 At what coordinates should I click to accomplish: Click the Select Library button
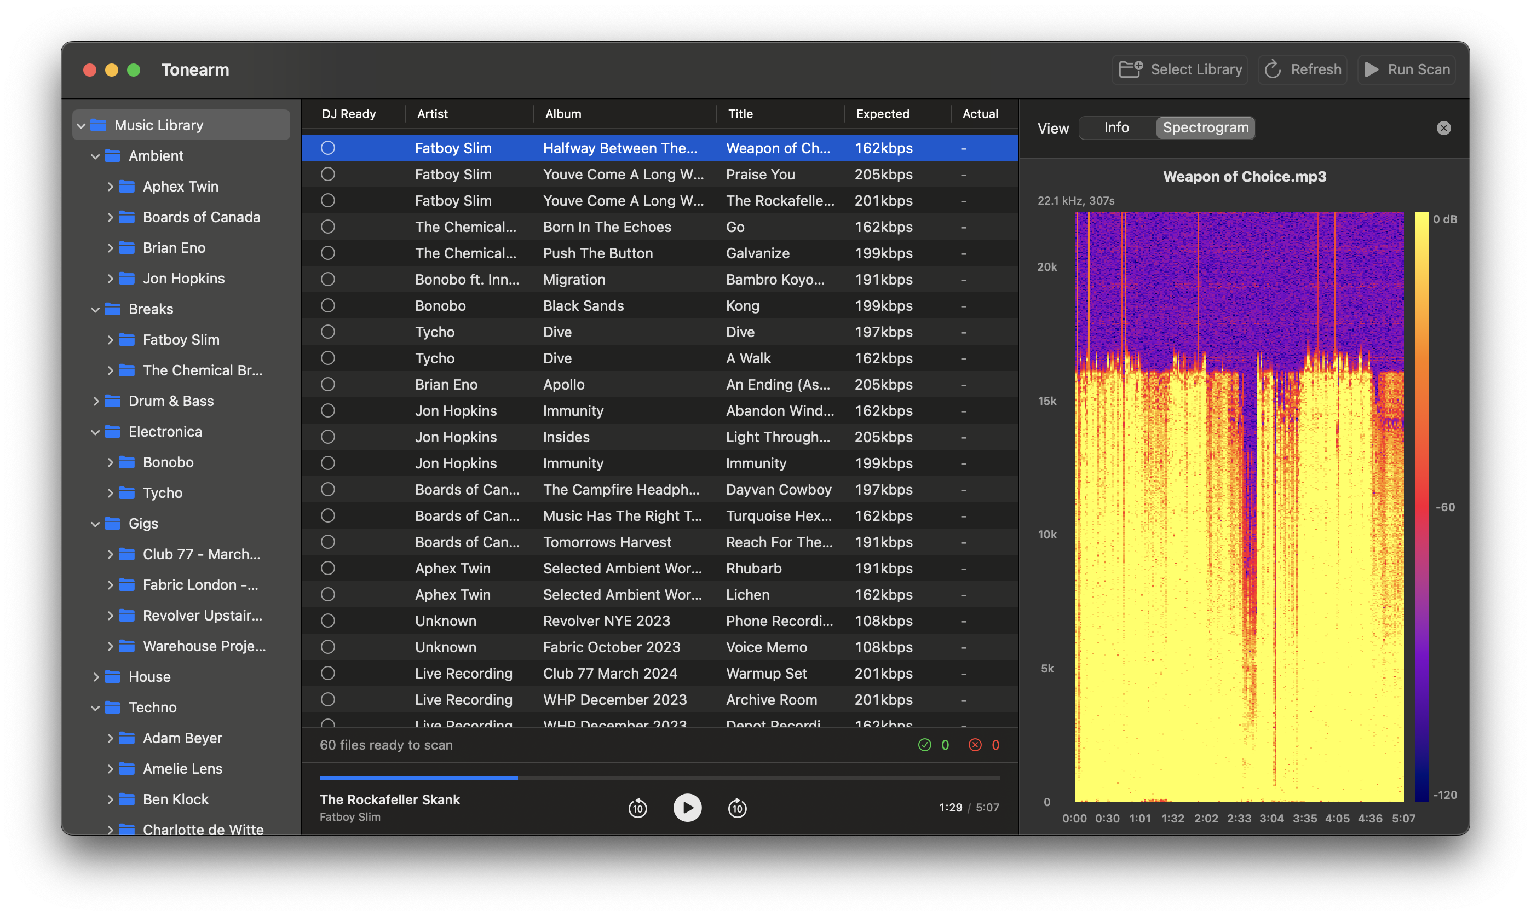tap(1179, 69)
